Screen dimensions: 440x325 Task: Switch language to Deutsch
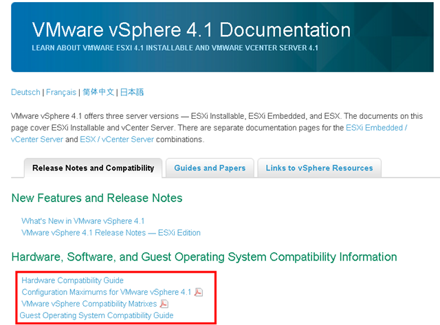pos(25,92)
